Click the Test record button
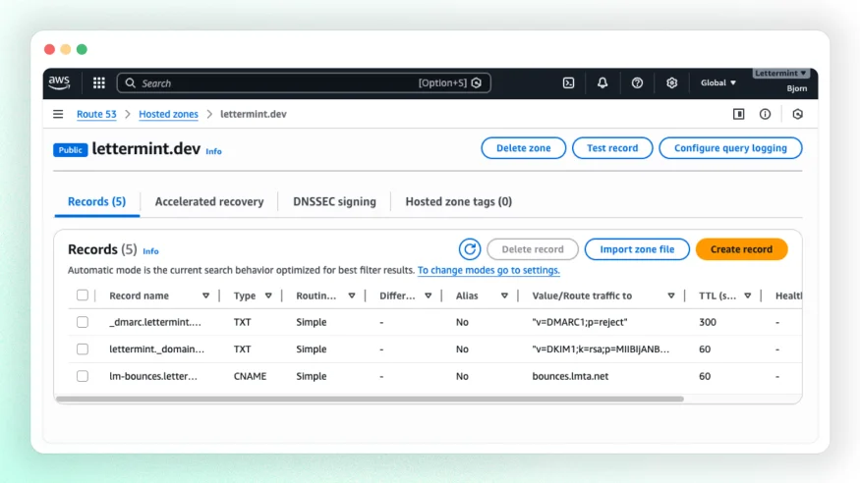 612,148
